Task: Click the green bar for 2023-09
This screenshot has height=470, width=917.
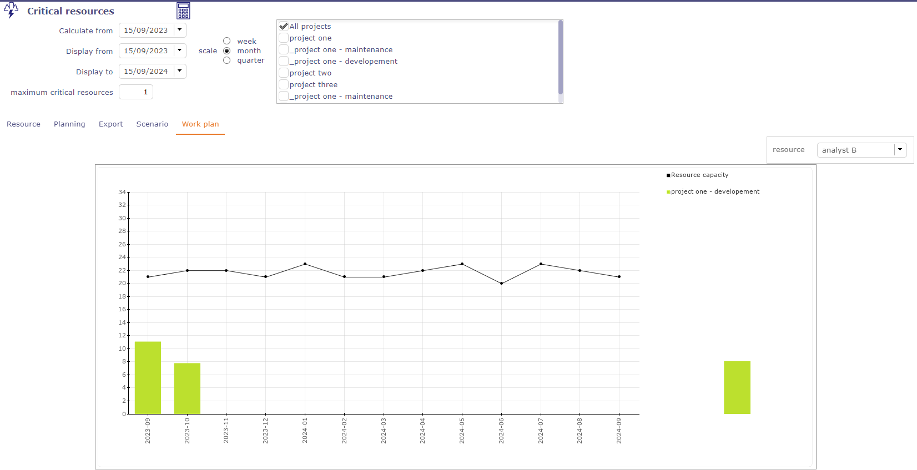Action: pyautogui.click(x=148, y=378)
